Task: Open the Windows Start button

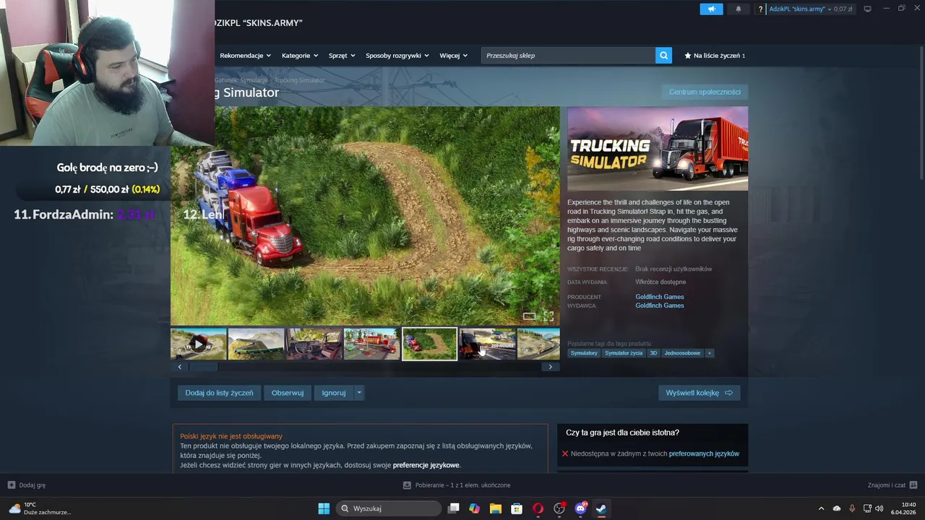Action: tap(324, 508)
